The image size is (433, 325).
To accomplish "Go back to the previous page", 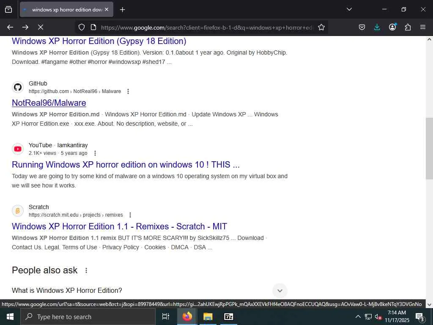I will pos(10,27).
